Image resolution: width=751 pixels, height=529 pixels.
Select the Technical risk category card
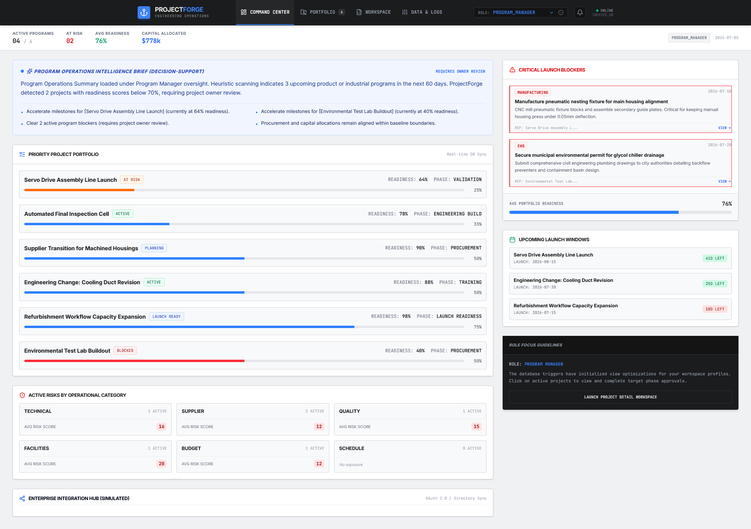[95, 419]
